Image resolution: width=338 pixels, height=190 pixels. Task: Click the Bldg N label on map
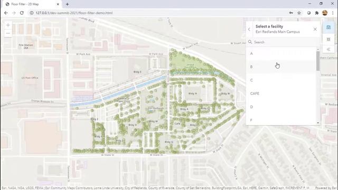point(192,93)
